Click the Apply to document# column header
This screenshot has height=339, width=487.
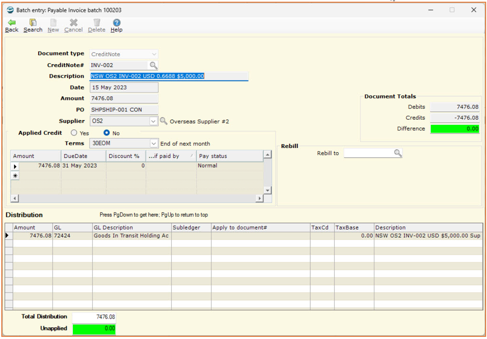261,228
